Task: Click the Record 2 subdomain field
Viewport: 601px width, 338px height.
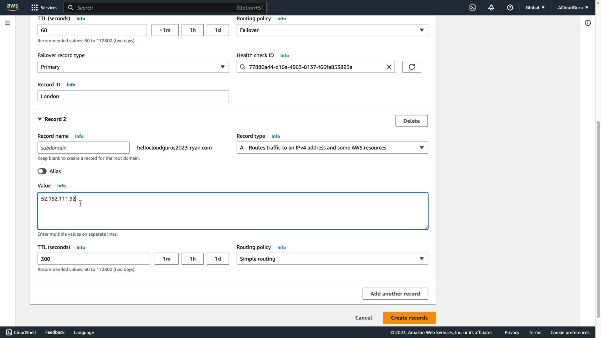Action: (83, 148)
